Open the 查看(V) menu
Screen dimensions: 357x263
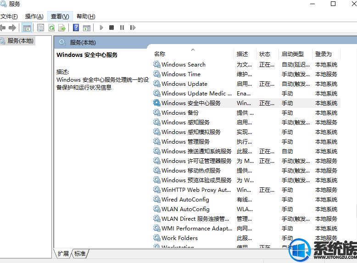pyautogui.click(x=60, y=17)
